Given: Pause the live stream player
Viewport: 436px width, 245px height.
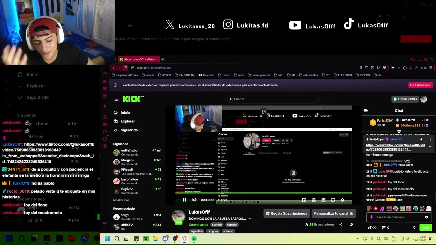Looking at the screenshot, I should coord(185,200).
